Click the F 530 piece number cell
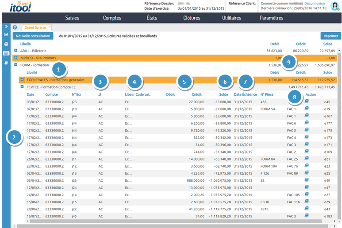 click(x=265, y=202)
